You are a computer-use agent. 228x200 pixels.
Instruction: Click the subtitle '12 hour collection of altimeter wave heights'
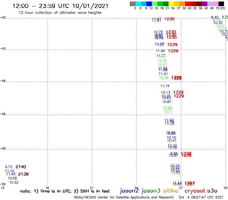60,13
